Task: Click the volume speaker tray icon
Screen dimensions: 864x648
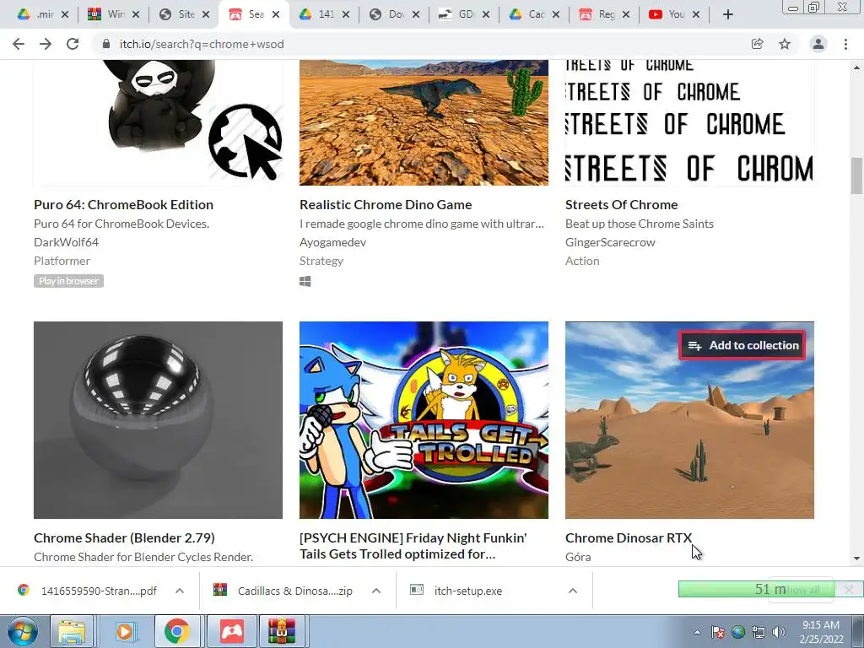Action: pyautogui.click(x=779, y=632)
